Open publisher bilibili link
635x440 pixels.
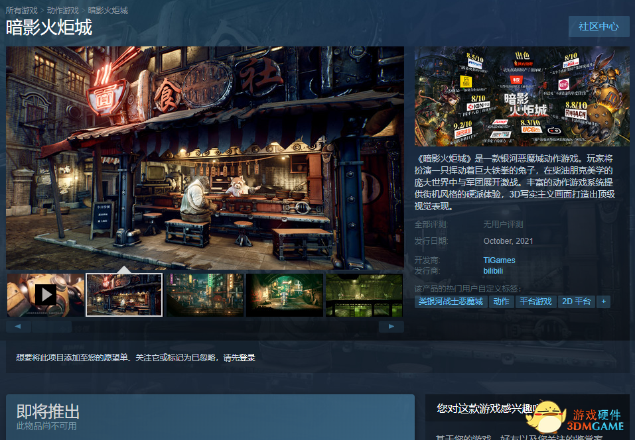click(x=493, y=270)
